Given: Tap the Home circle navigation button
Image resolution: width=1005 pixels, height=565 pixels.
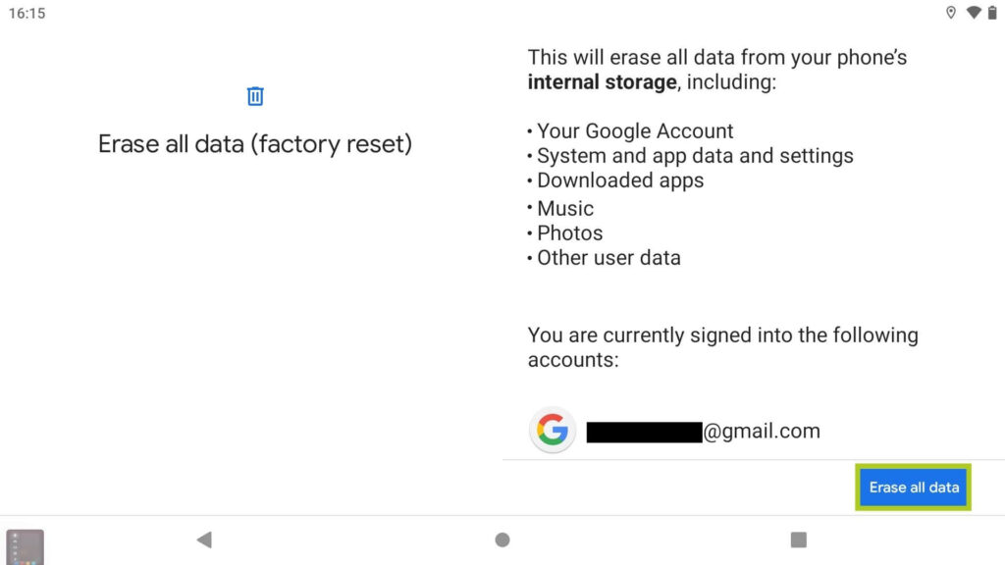Looking at the screenshot, I should pos(502,539).
